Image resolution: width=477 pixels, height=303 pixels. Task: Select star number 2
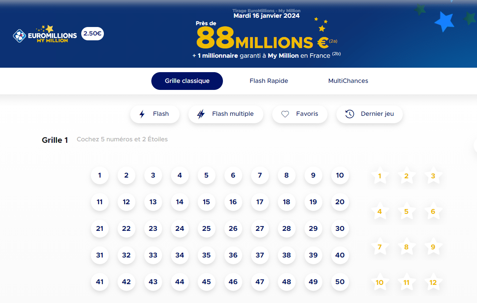[x=406, y=176]
